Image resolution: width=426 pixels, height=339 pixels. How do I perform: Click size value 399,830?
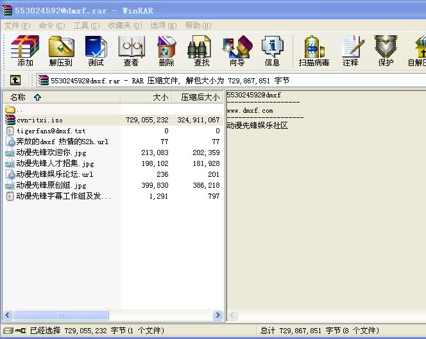point(155,185)
